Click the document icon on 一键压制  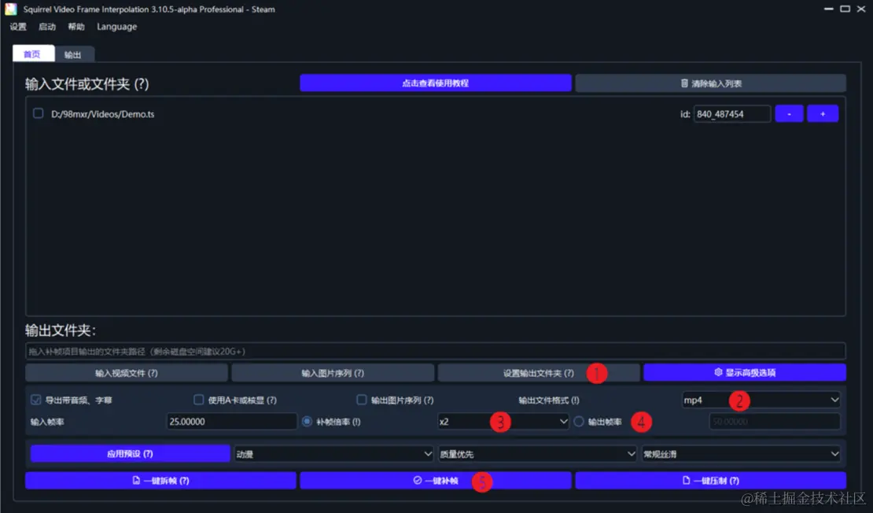(x=686, y=480)
